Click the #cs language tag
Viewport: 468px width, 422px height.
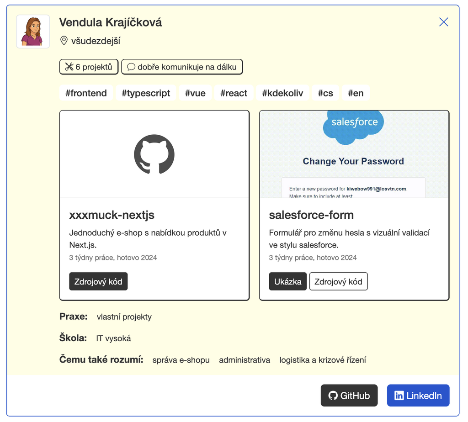(x=325, y=93)
